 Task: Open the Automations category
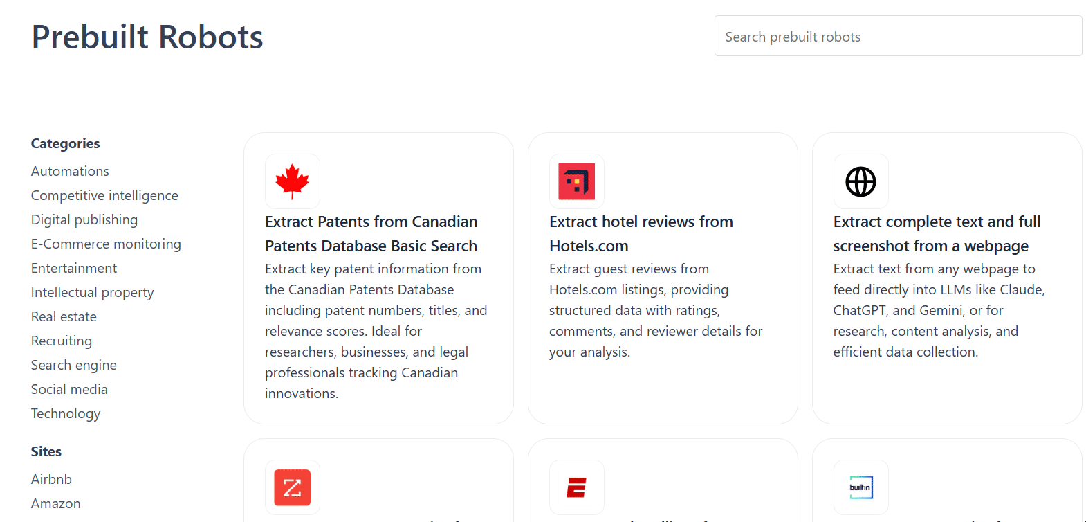point(69,171)
